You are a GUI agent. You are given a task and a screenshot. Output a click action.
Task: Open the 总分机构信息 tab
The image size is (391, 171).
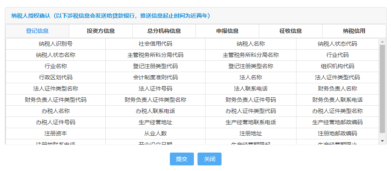pos(164,31)
